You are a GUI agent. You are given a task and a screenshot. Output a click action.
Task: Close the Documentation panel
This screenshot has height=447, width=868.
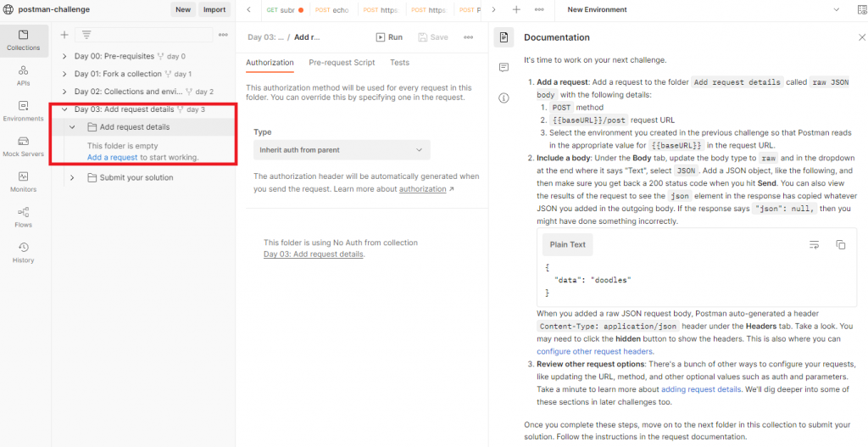862,37
